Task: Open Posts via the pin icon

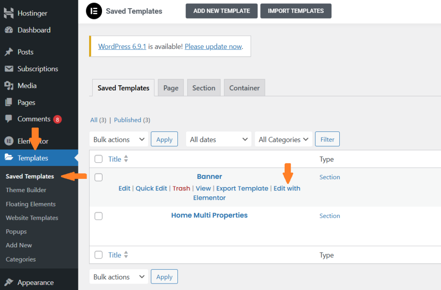Action: [x=9, y=52]
